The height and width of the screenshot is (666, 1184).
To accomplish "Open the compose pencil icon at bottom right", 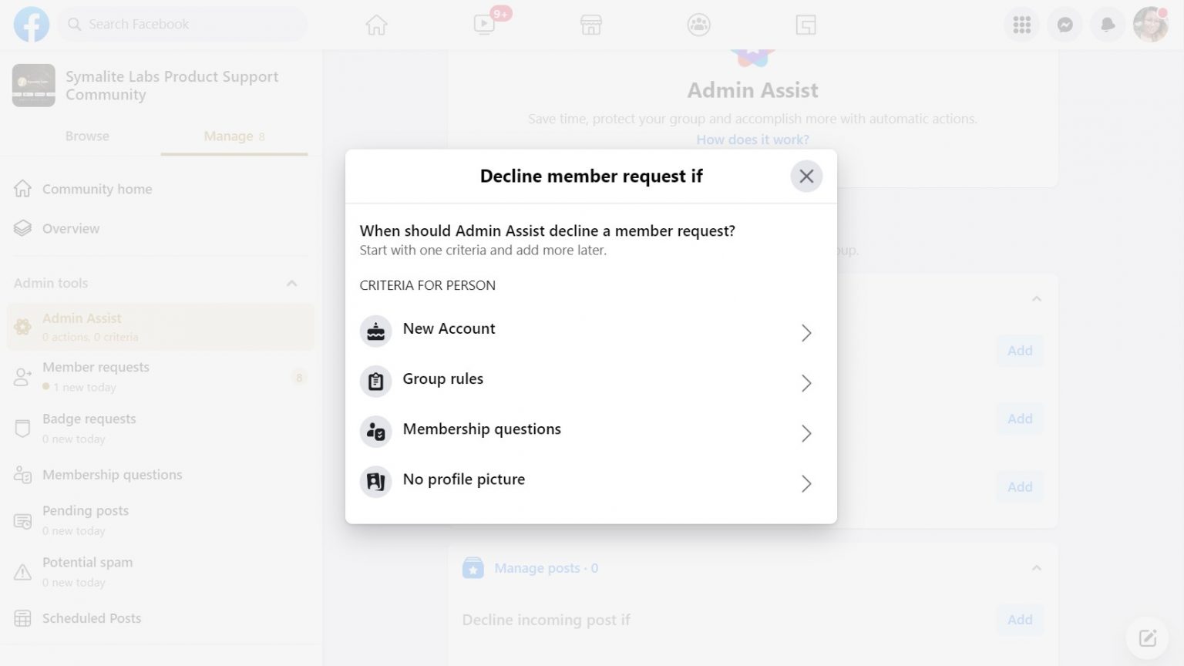I will (1147, 637).
